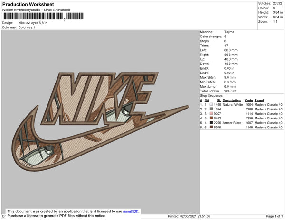Click the 'St.' column header
The image size is (285, 220).
coord(219,101)
